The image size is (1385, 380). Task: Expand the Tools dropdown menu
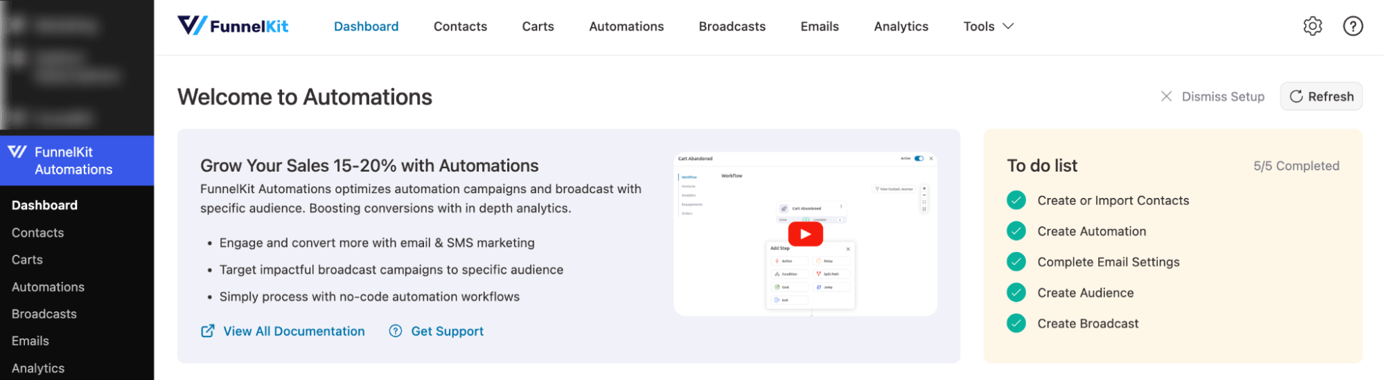(988, 26)
